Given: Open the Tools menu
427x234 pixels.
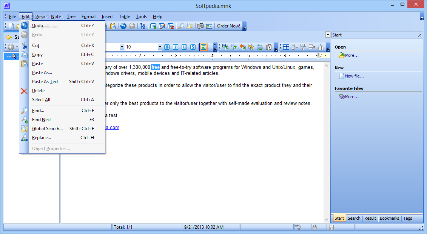Looking at the screenshot, I should click(x=141, y=17).
